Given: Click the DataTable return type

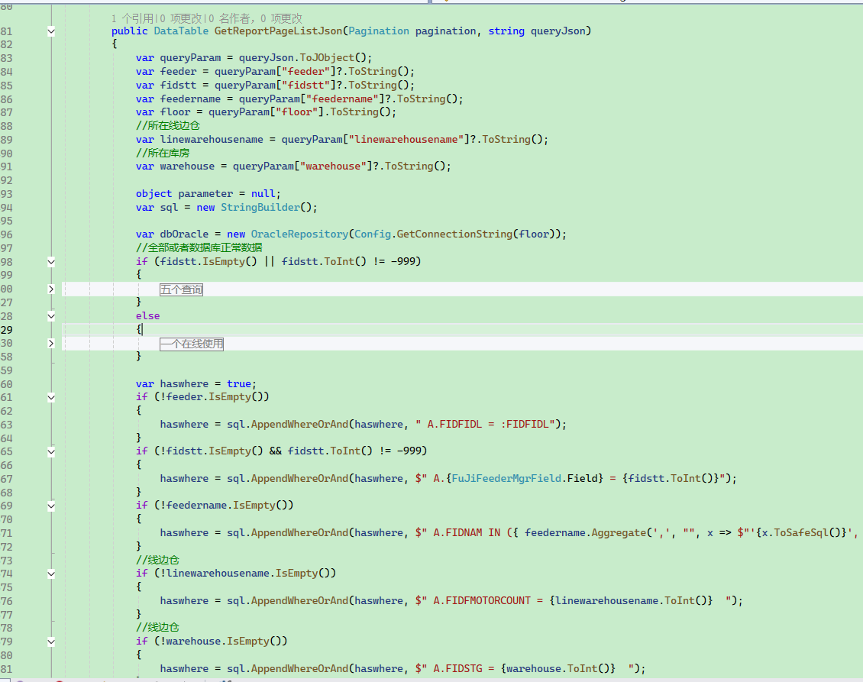Looking at the screenshot, I should point(180,31).
